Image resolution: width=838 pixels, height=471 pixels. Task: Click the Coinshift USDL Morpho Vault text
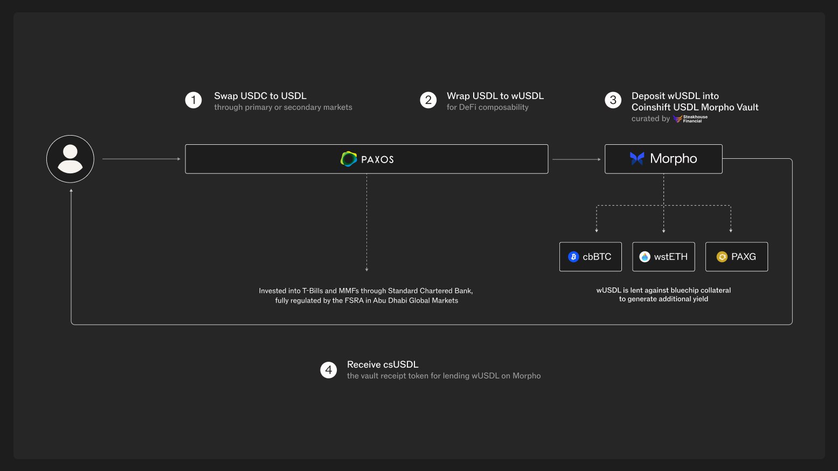[x=695, y=107]
